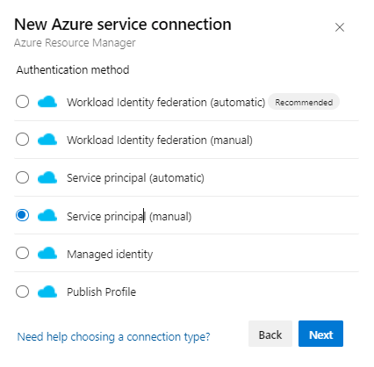This screenshot has height=367, width=374.
Task: Choose the Managed identity radio button
Action: (x=22, y=253)
